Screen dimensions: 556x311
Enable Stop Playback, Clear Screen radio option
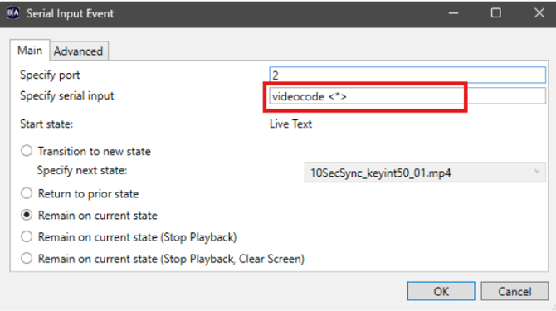27,258
